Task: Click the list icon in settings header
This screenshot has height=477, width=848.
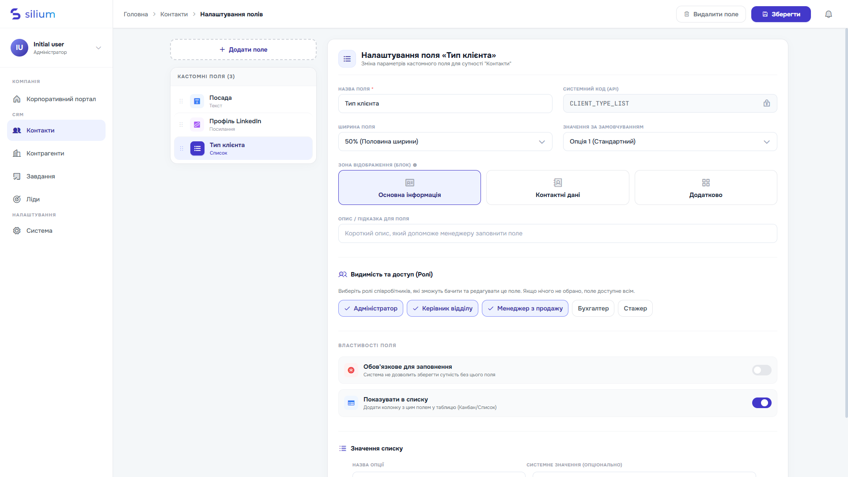Action: click(347, 59)
